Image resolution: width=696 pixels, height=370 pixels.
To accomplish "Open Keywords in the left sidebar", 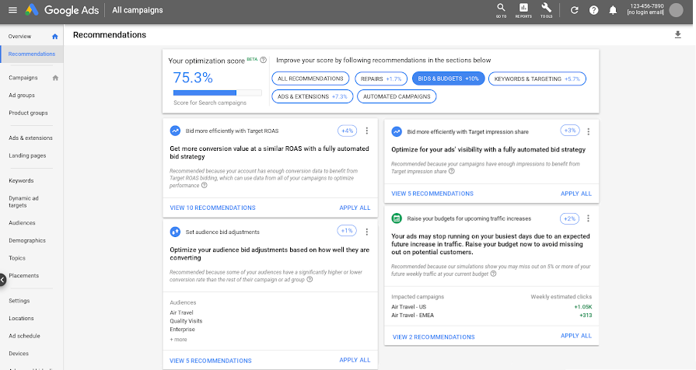I will pos(21,180).
